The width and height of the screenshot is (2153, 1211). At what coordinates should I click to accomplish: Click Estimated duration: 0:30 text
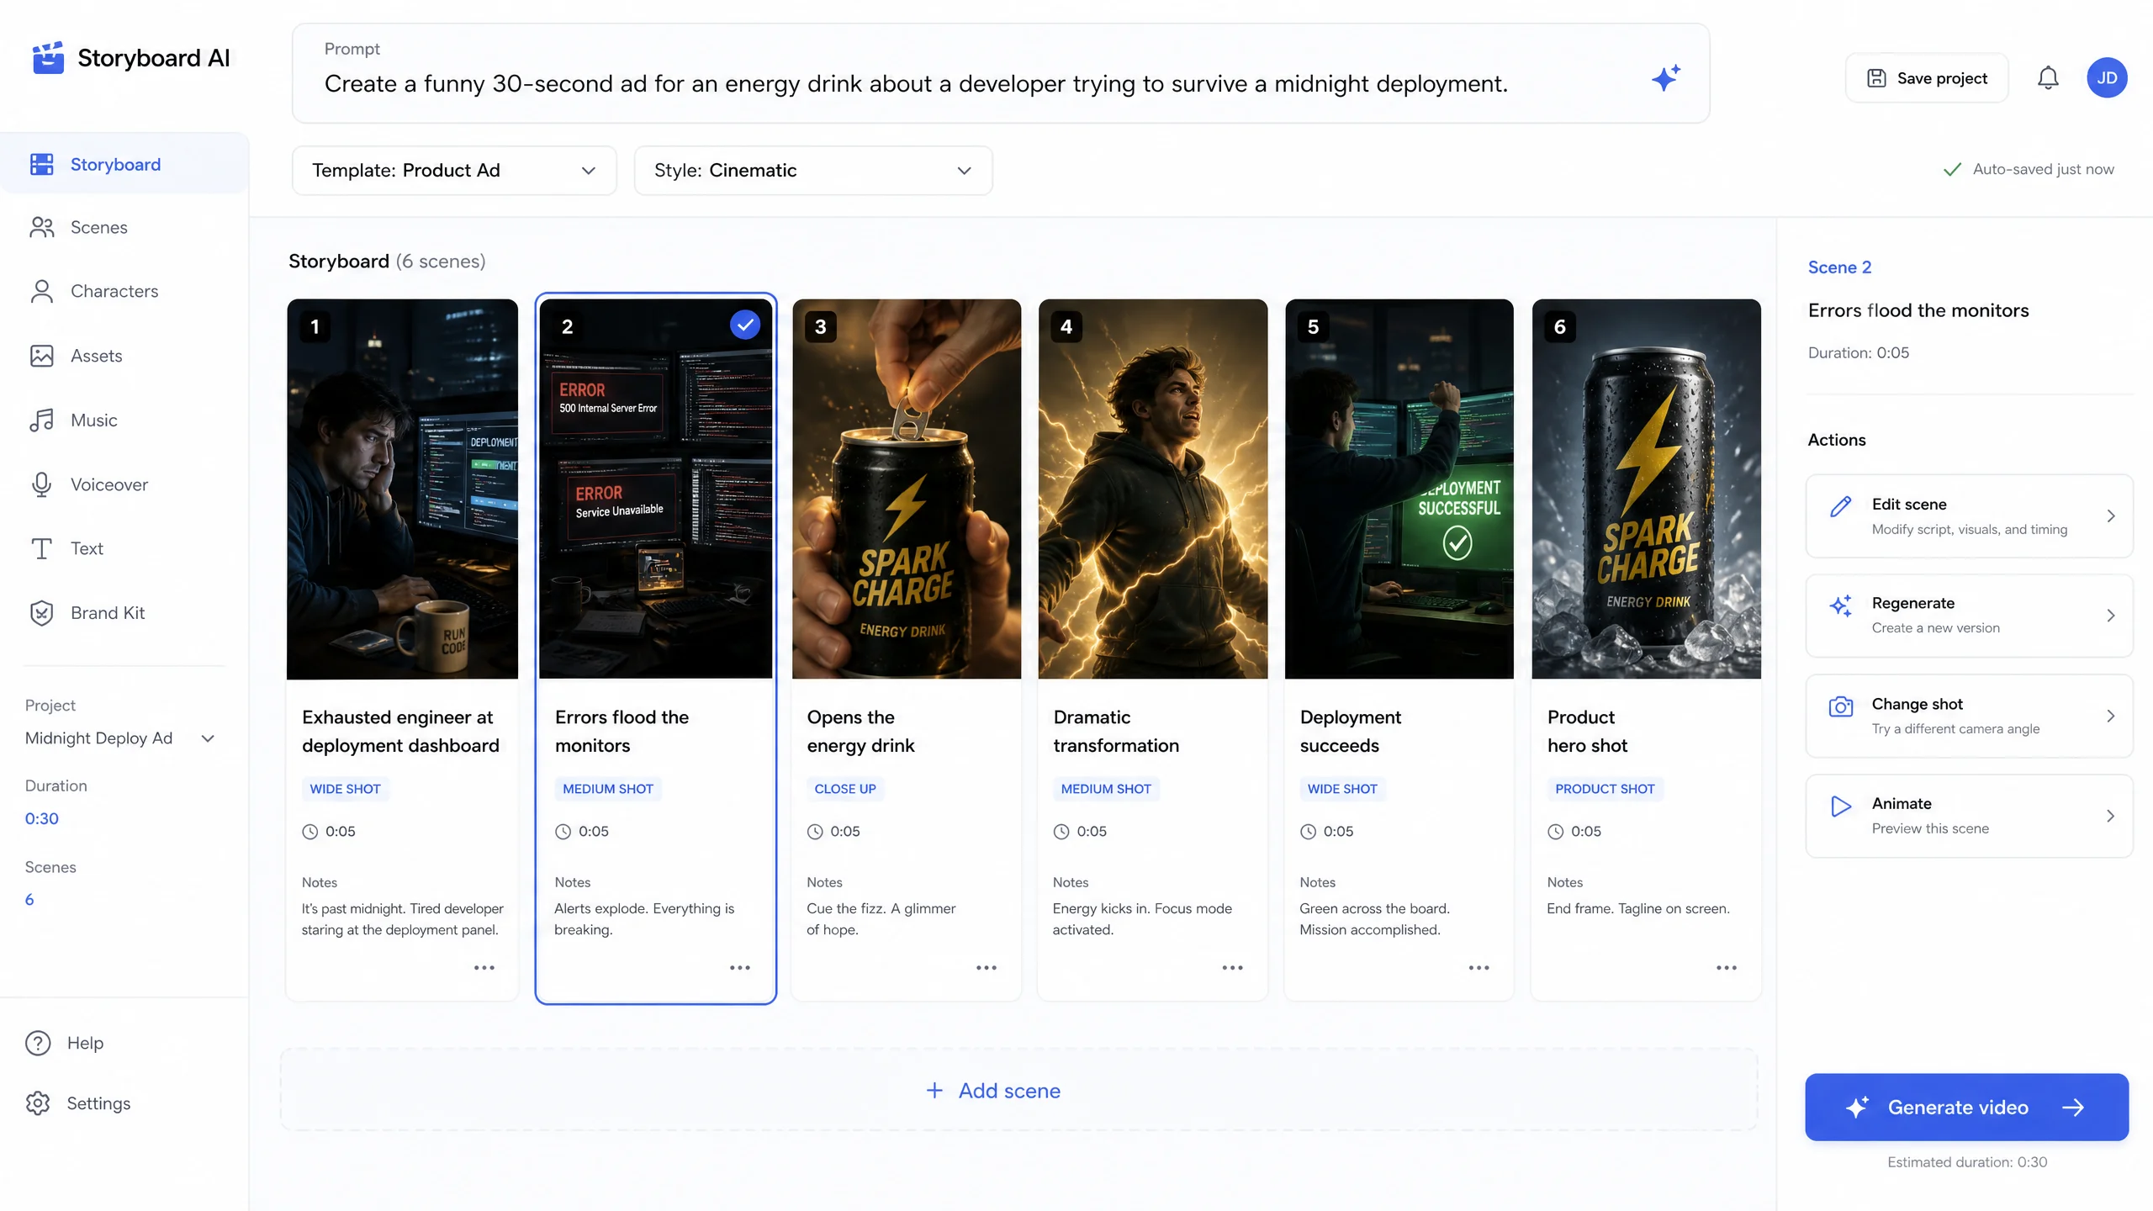(1967, 1162)
